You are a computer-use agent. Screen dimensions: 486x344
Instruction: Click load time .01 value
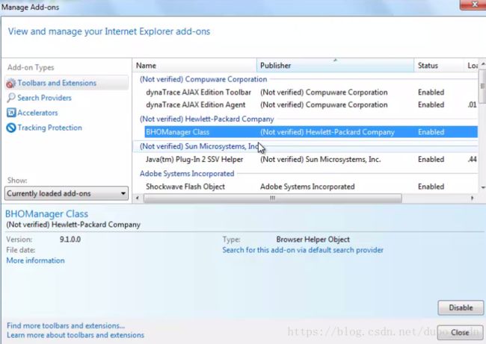[x=473, y=105]
